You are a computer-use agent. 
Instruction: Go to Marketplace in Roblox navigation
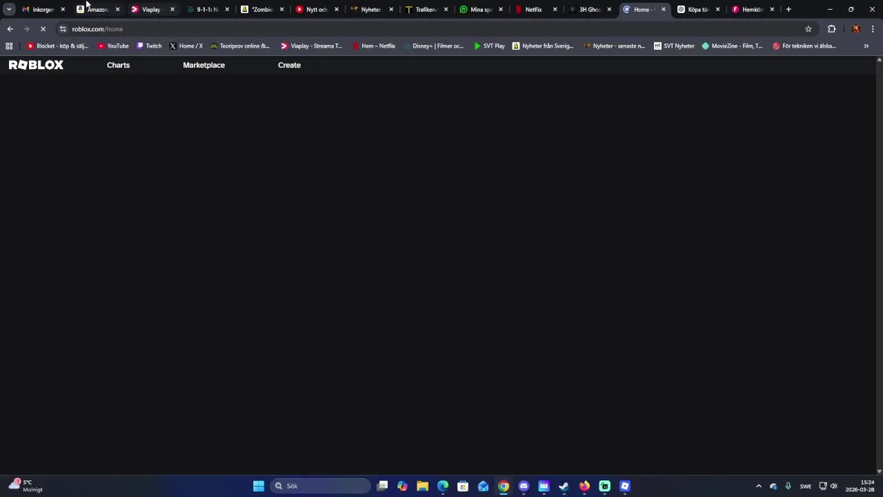click(x=204, y=65)
